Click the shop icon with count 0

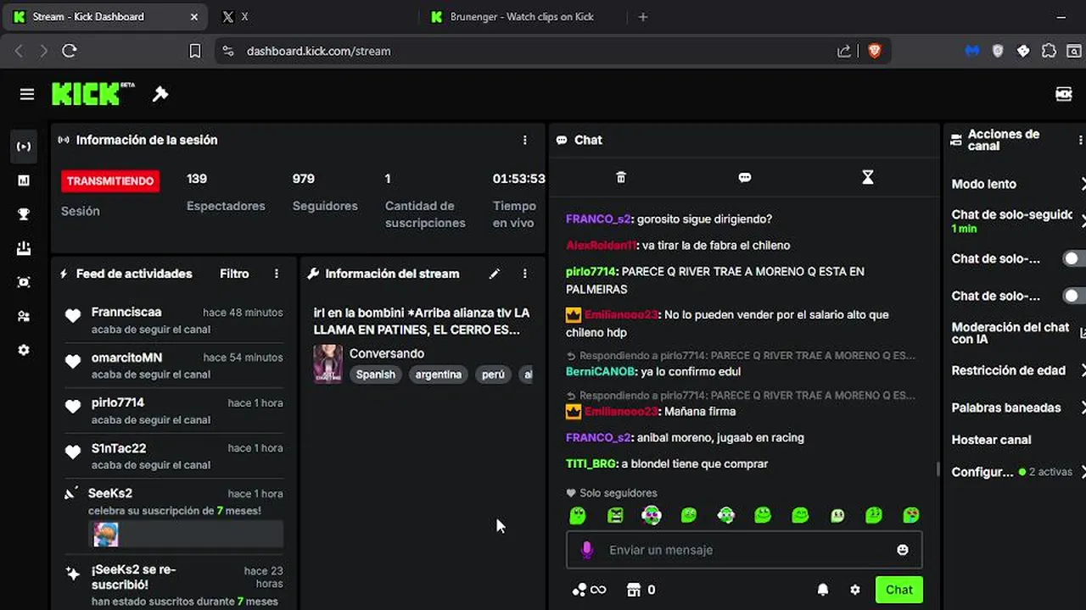(x=641, y=590)
